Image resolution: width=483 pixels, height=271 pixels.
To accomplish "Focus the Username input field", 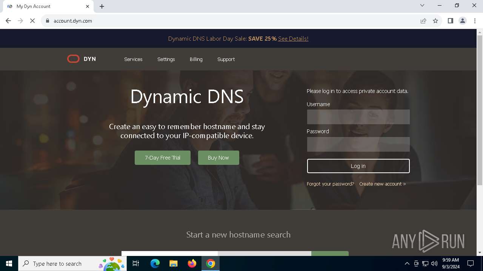I will 358,117.
